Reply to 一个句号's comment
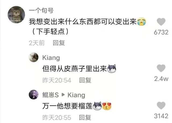 coord(59,43)
